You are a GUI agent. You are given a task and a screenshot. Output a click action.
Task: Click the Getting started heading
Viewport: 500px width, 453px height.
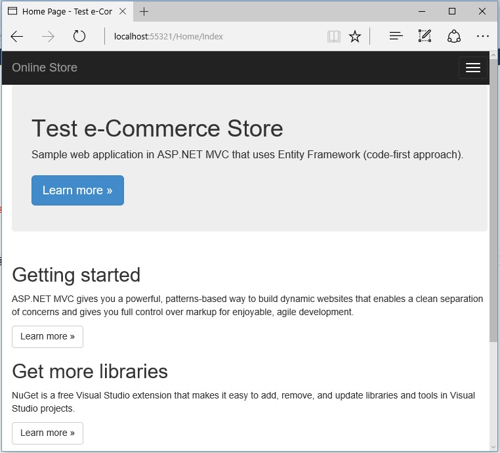pyautogui.click(x=76, y=274)
